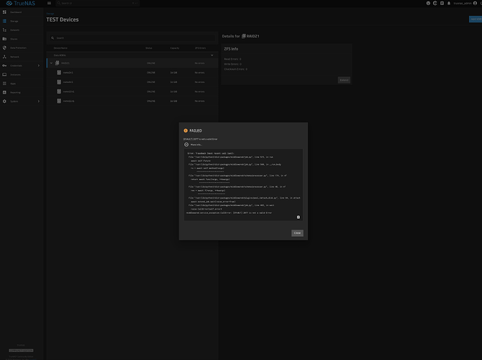Click the System gear icon

(4, 102)
